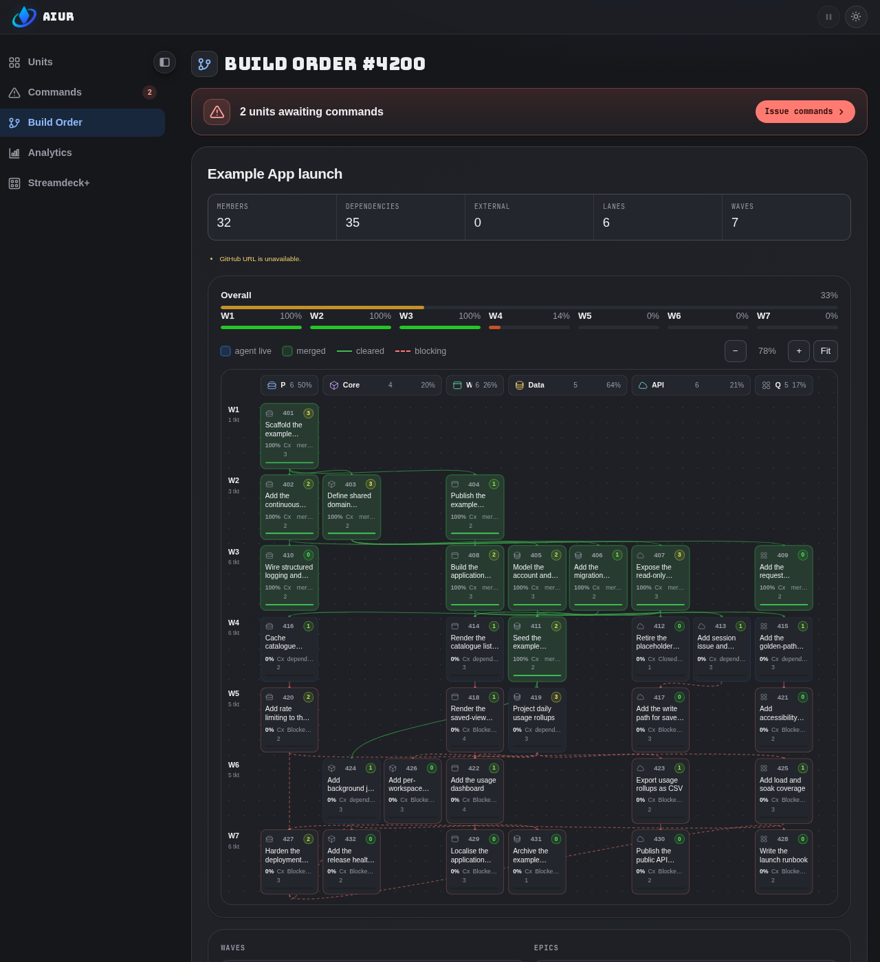Click the '2 units awaiting commands' message
This screenshot has width=880, height=962.
point(311,112)
